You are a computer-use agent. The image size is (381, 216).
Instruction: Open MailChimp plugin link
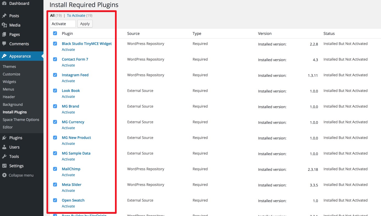71,169
